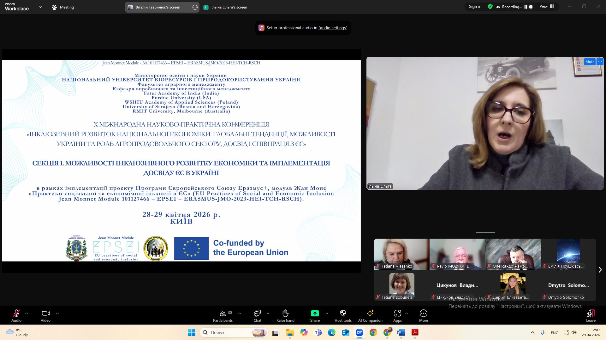Select Tetiana Vlasenko's video thumbnail

coord(401,254)
